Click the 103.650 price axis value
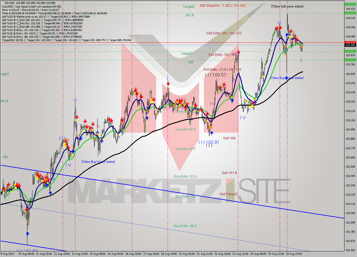This screenshot has height=257, width=357. pos(350,74)
